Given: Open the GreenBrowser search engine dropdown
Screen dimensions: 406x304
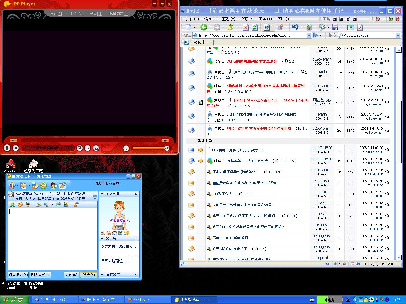Looking at the screenshot, I should (398, 35).
